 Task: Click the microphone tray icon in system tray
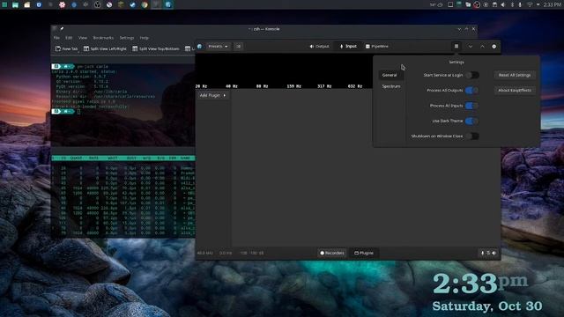[520, 4]
